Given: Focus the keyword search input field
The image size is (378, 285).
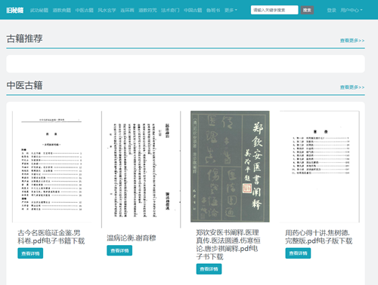Looking at the screenshot, I should pyautogui.click(x=274, y=10).
